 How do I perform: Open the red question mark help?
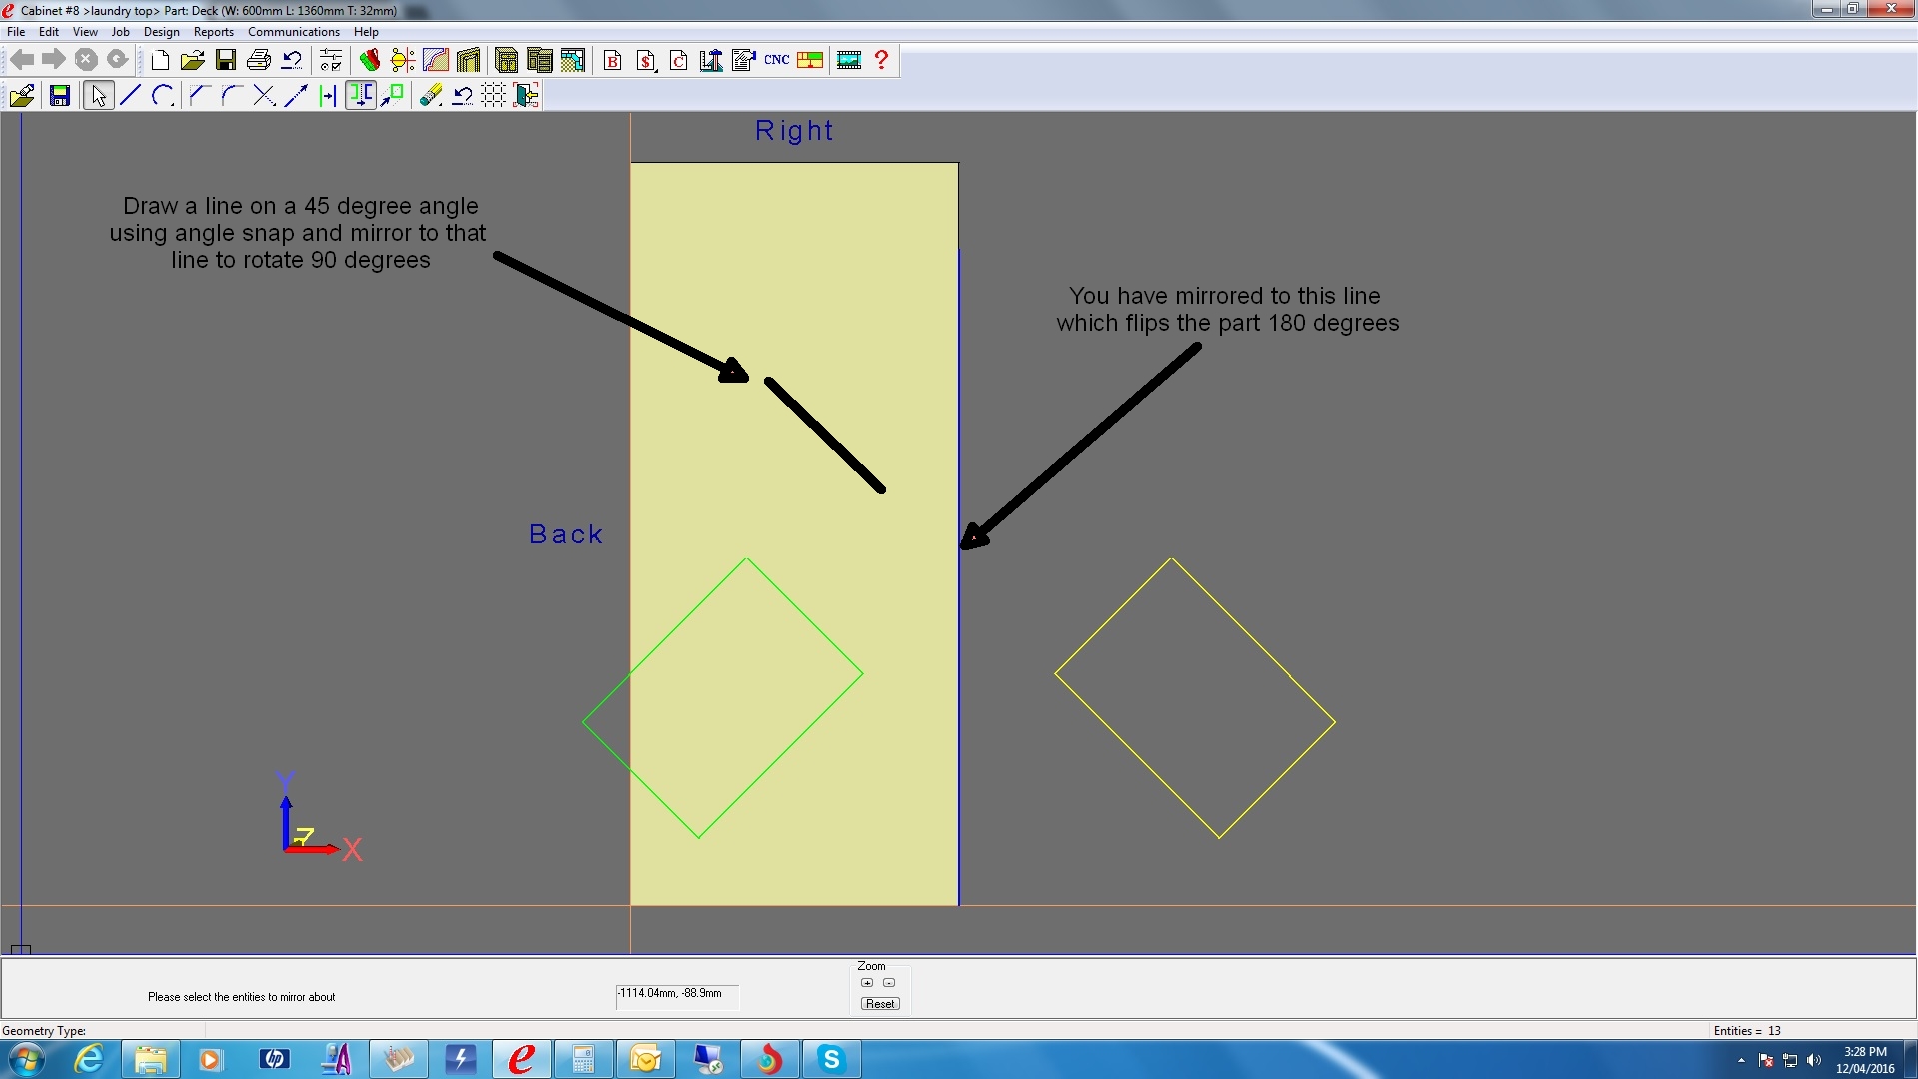[x=881, y=60]
